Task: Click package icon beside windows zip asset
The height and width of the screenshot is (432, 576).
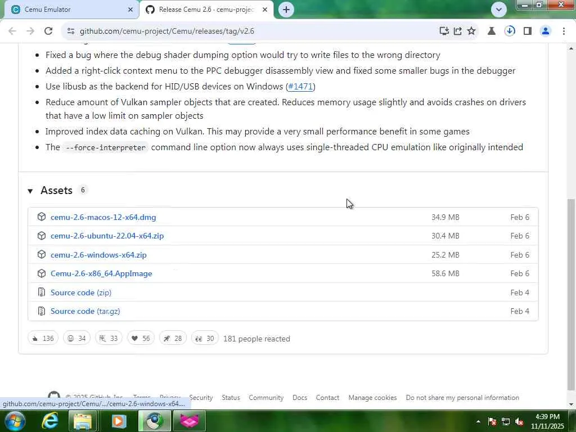Action: [42, 254]
